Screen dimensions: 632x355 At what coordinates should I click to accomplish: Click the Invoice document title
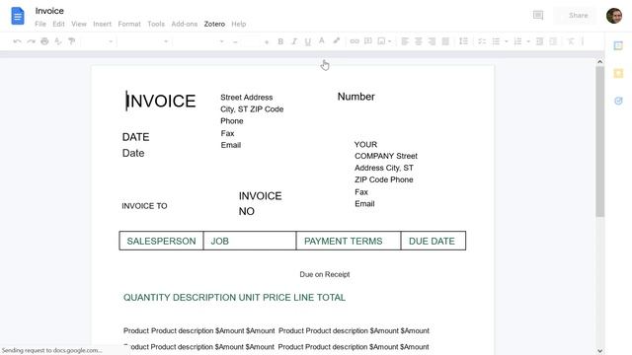click(x=49, y=11)
